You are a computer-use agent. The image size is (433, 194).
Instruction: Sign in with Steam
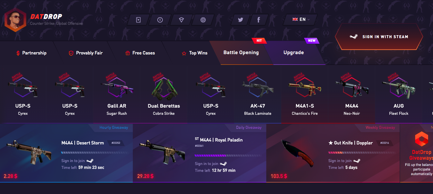pyautogui.click(x=379, y=37)
